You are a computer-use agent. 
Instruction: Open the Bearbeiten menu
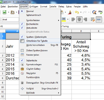pyautogui.click(x=13, y=6)
